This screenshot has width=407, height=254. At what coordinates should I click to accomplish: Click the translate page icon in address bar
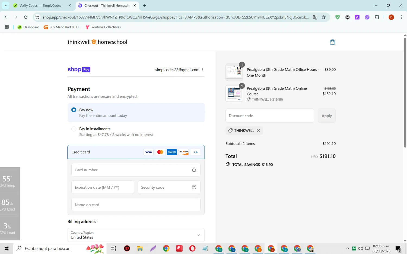[x=315, y=17]
